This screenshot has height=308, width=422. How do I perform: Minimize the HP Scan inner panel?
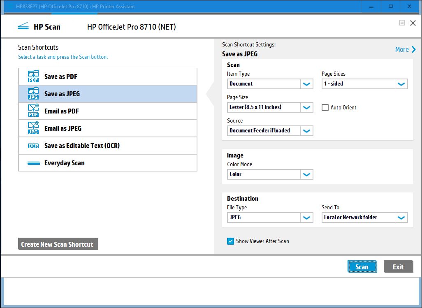pos(402,23)
